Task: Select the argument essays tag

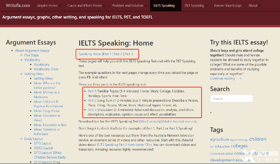Action: click(x=239, y=140)
